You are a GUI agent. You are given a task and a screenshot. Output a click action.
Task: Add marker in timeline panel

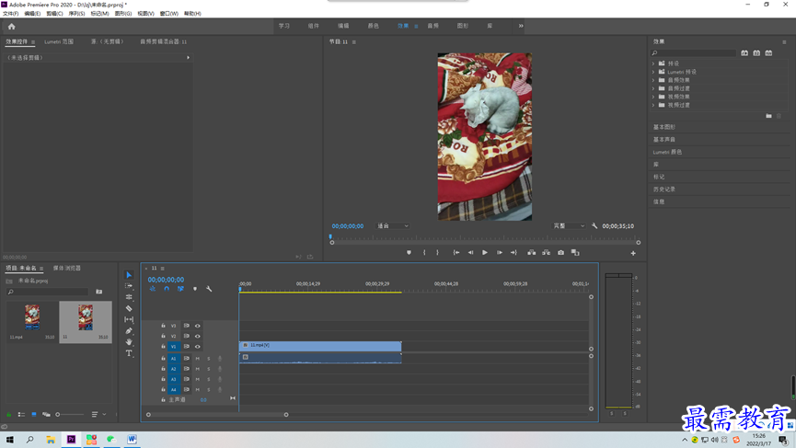click(195, 289)
